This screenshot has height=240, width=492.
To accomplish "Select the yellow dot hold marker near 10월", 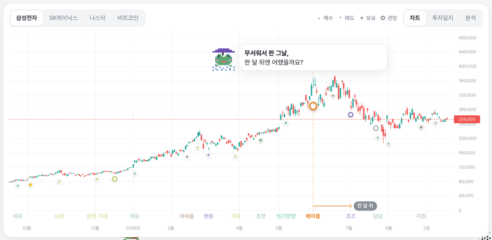I will (x=30, y=185).
